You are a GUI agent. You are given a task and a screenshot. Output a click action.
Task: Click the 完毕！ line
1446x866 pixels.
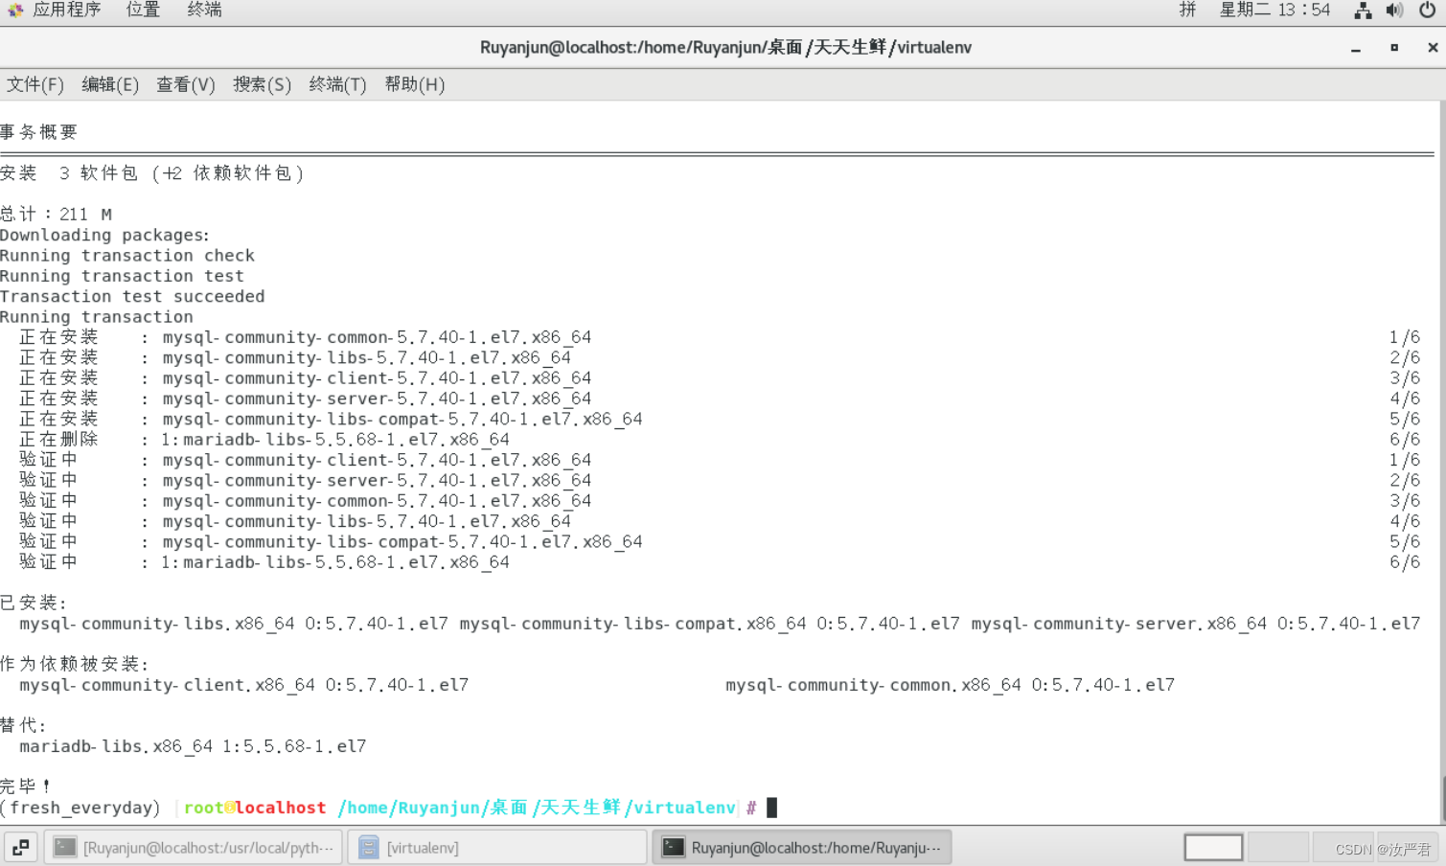(26, 786)
